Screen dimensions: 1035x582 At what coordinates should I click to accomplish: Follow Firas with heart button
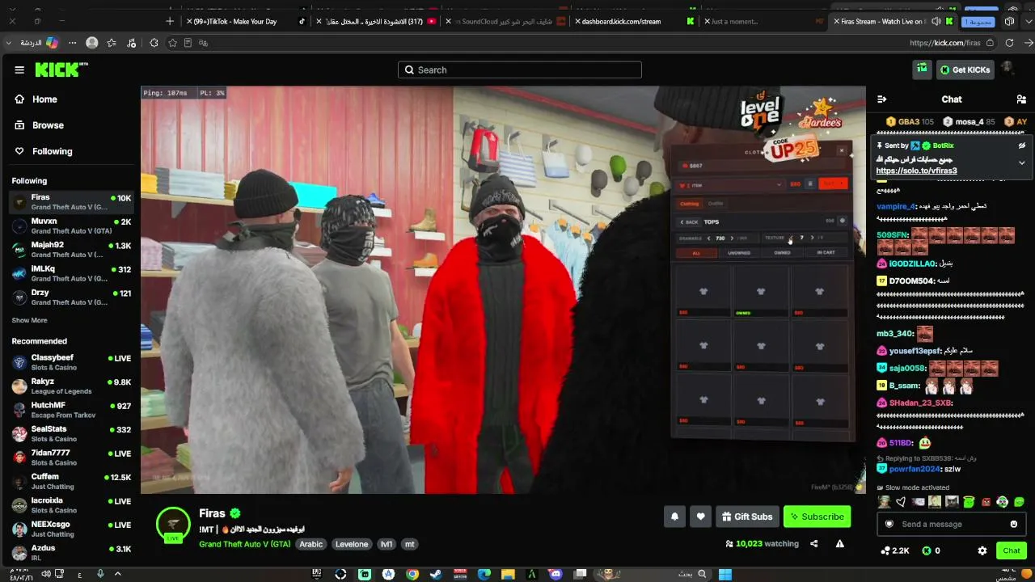tap(700, 517)
